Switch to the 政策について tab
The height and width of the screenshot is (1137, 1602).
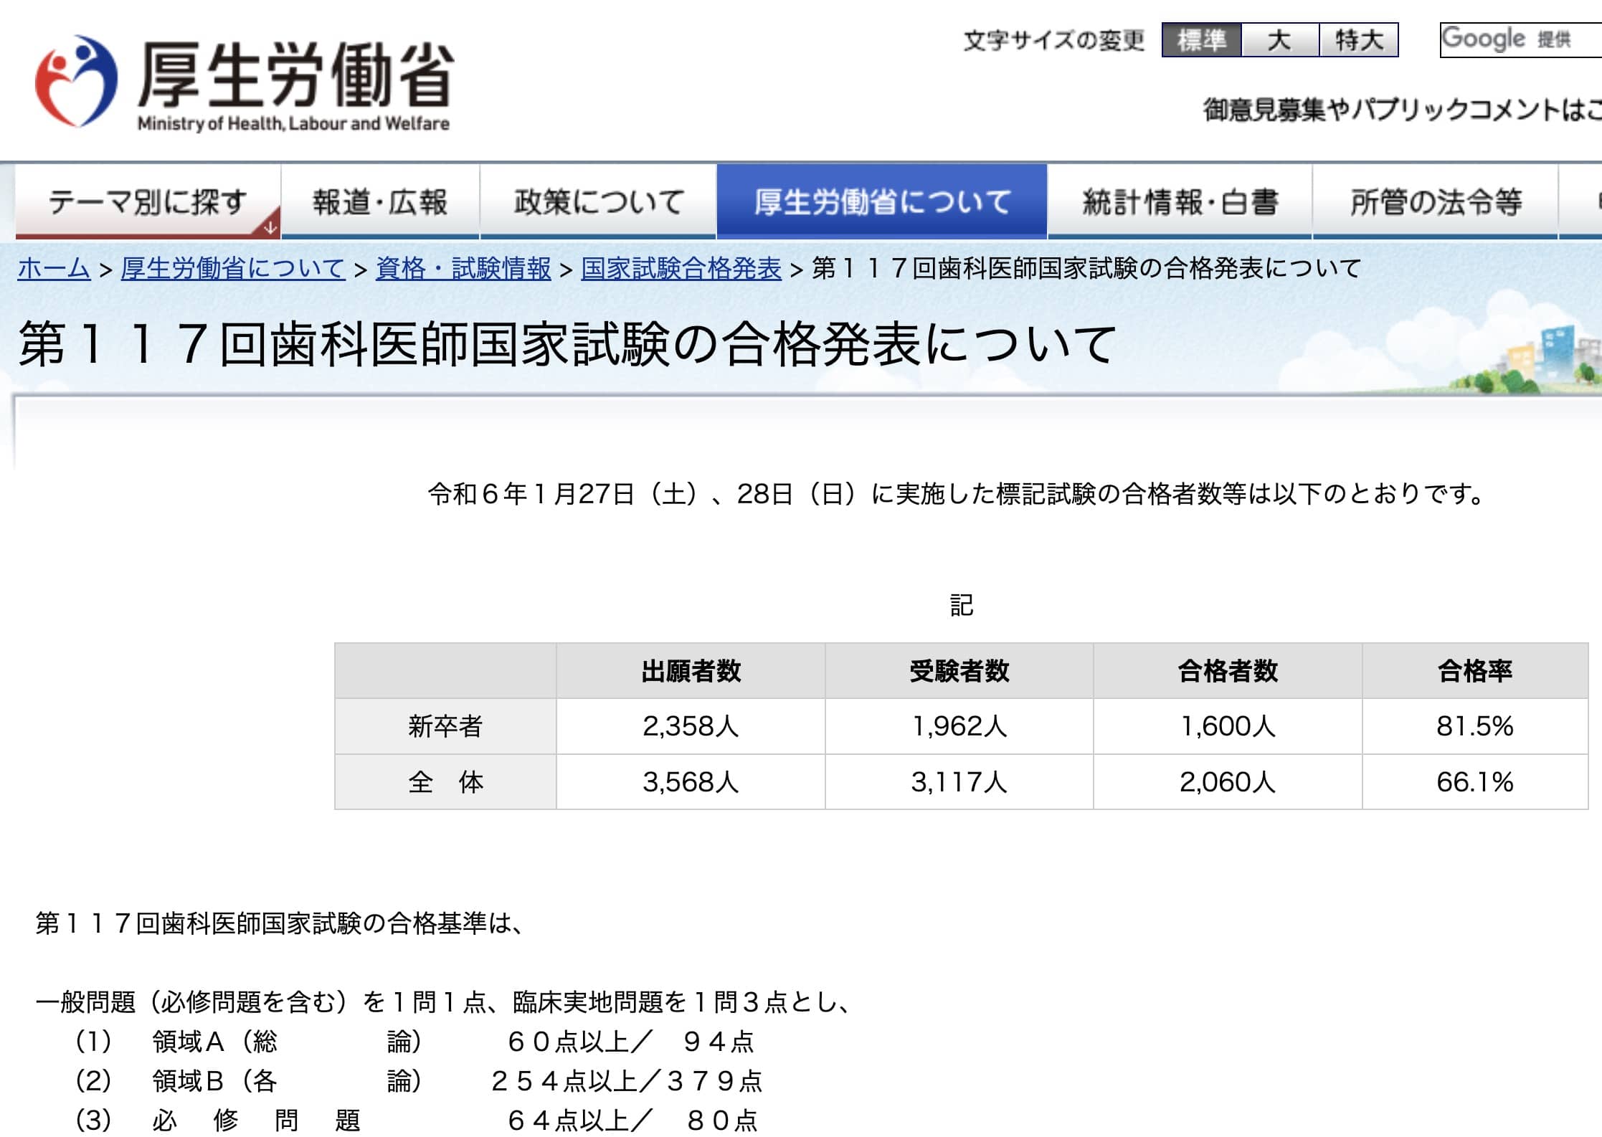(x=599, y=201)
